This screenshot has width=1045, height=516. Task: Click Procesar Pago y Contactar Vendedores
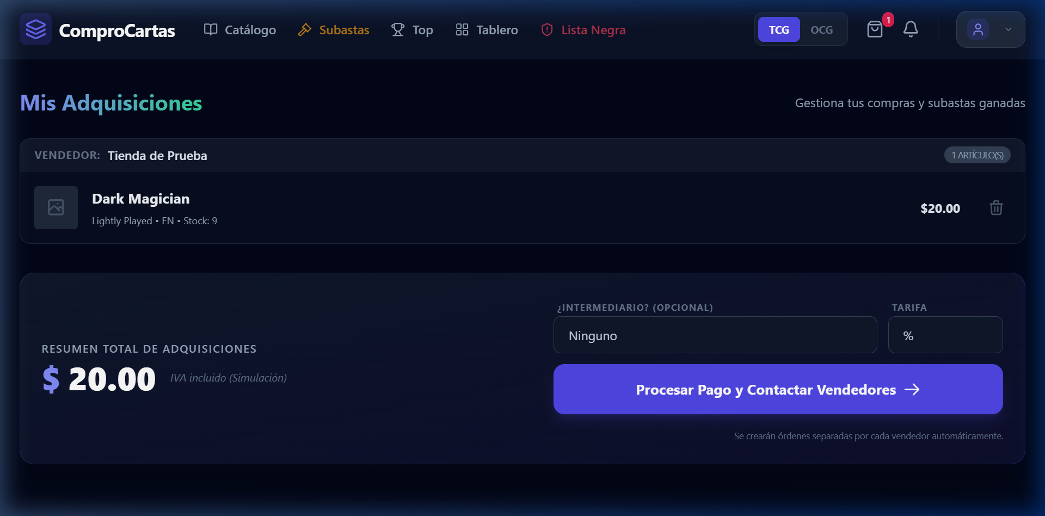[x=778, y=389]
